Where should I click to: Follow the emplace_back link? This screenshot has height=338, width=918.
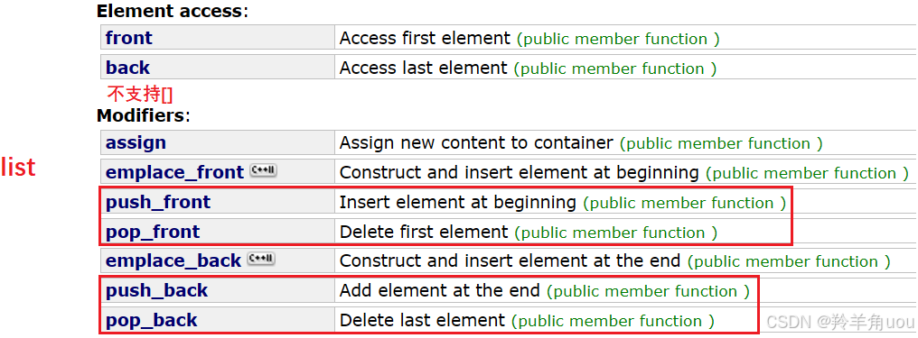point(173,261)
